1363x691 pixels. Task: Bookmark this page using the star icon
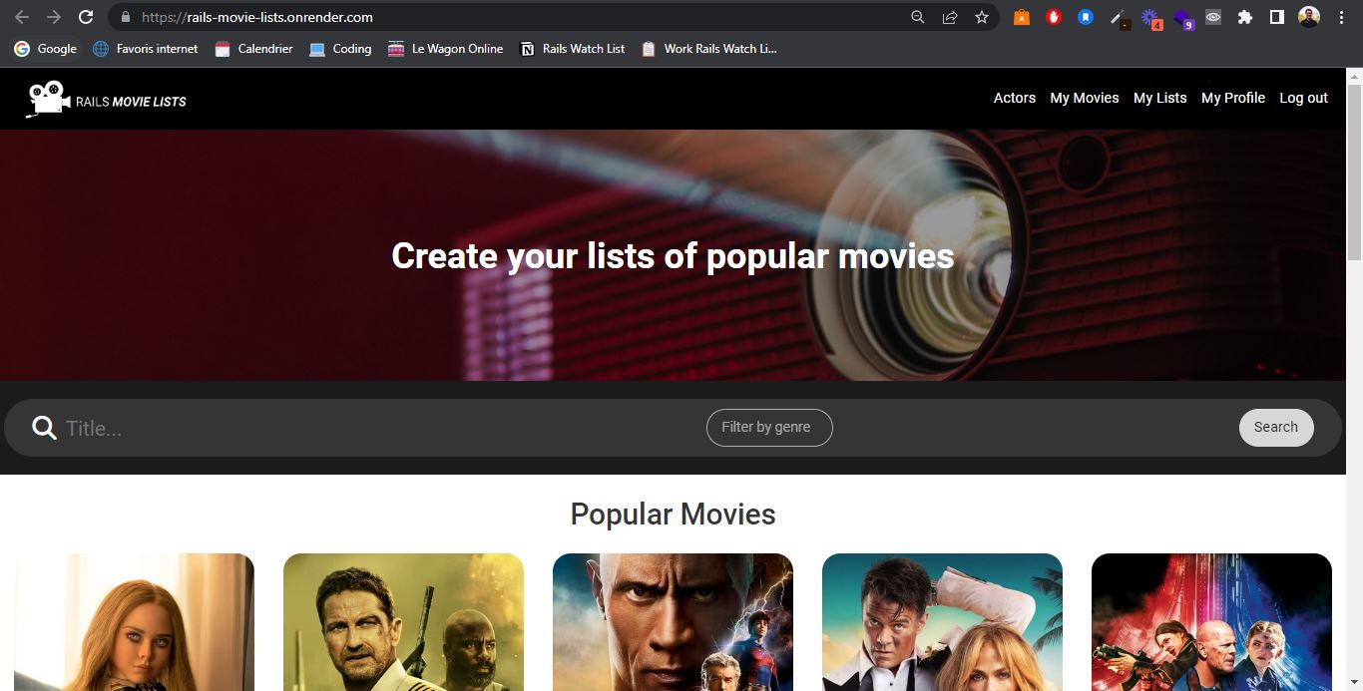tap(982, 17)
